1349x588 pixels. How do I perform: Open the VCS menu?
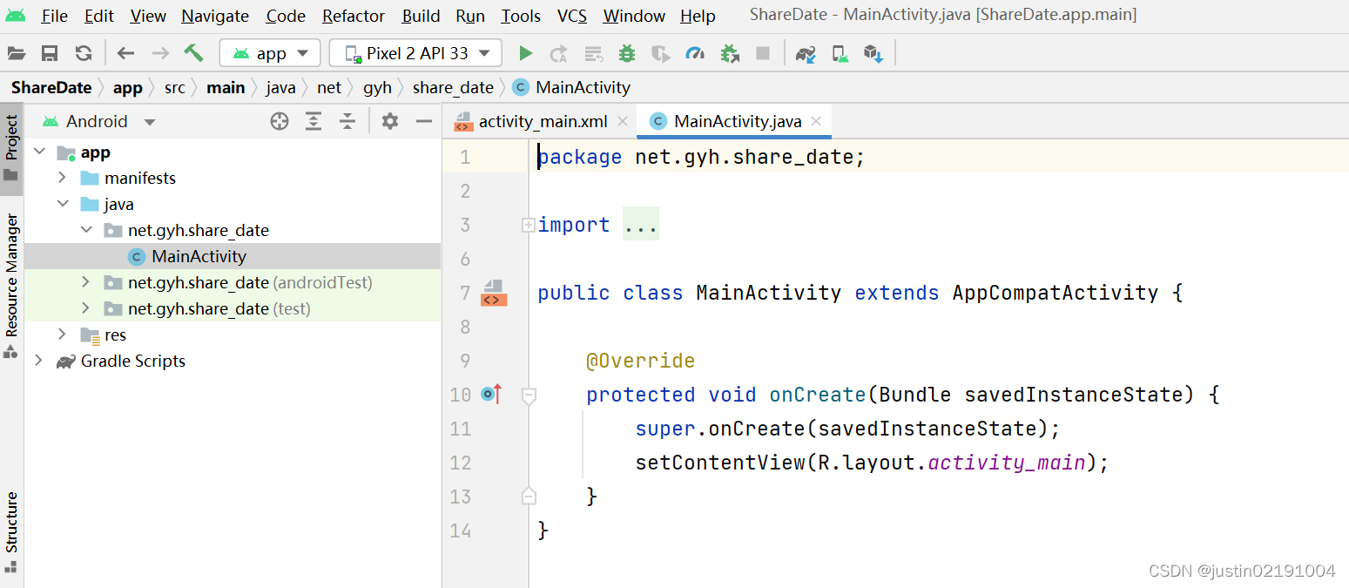[x=572, y=16]
